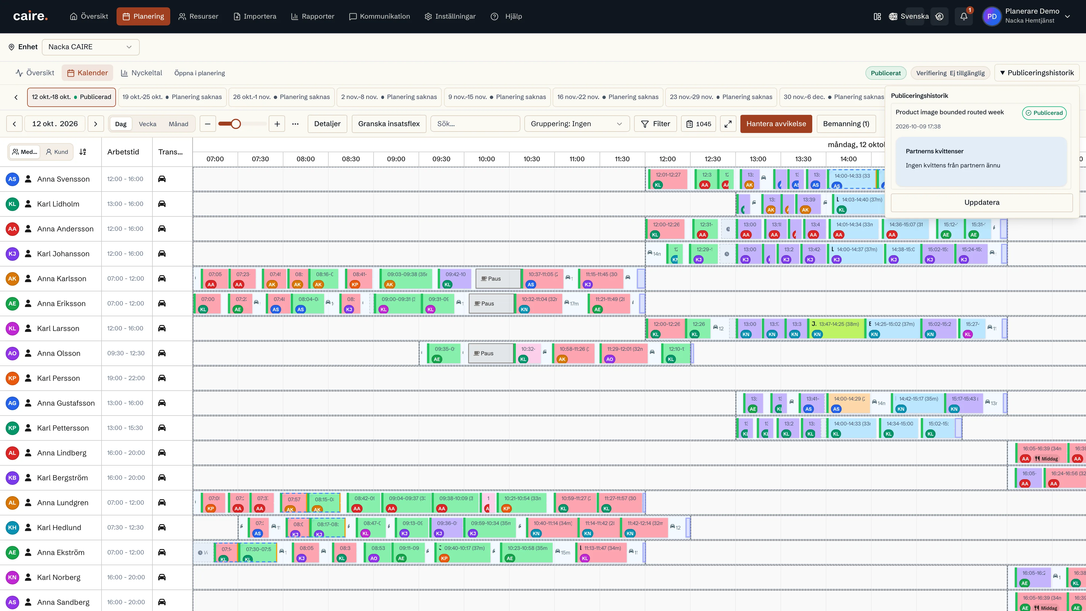Open the Detaljer button
Viewport: 1086px width, 611px height.
coord(327,124)
